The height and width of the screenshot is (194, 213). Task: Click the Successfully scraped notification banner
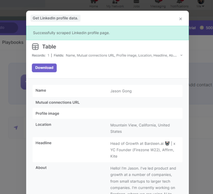click(x=107, y=33)
